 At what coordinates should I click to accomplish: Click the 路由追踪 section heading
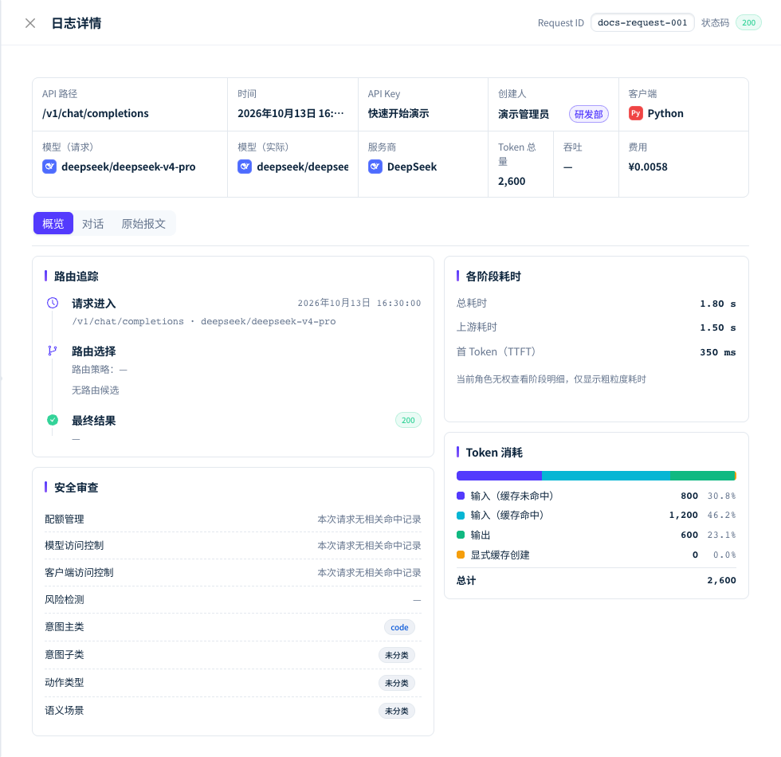pos(77,277)
